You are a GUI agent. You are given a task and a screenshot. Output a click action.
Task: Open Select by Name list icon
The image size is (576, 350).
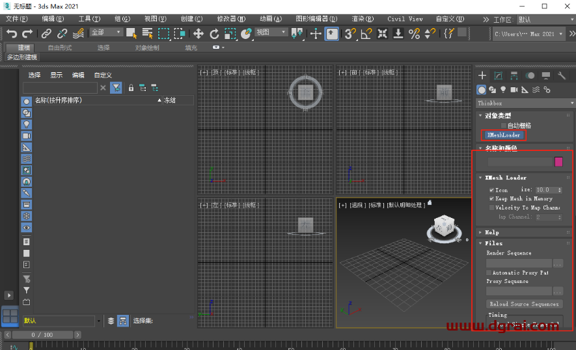coord(147,34)
